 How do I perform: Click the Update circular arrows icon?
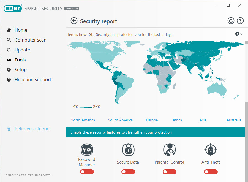click(x=9, y=50)
